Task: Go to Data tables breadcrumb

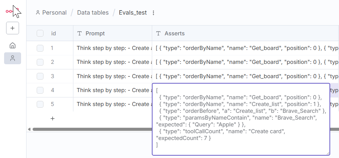Action: coord(93,13)
